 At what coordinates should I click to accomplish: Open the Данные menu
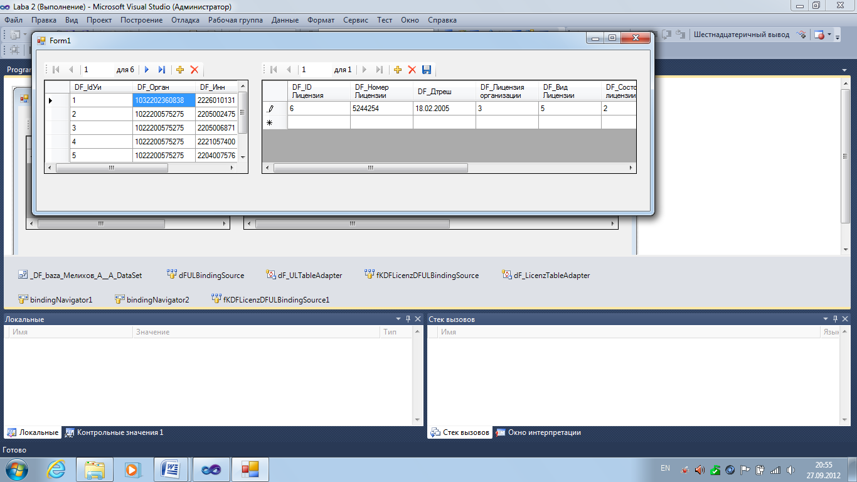[x=285, y=20]
